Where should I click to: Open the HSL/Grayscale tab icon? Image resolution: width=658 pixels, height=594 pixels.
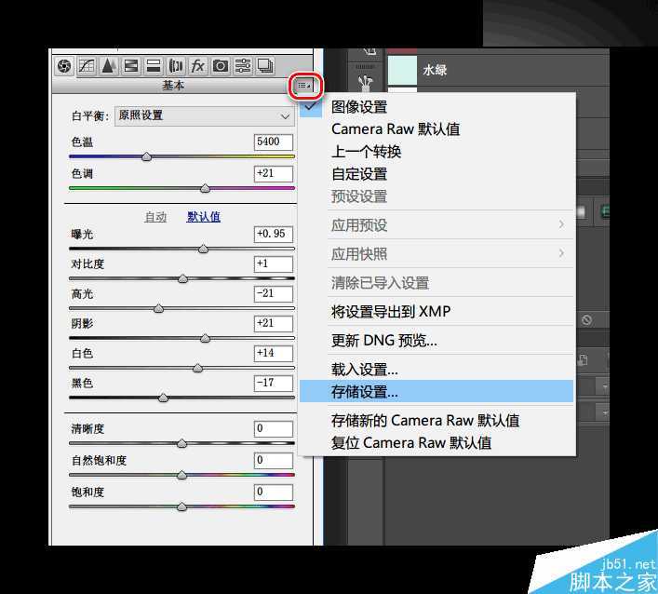(x=131, y=66)
